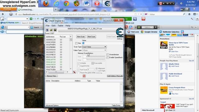
Task: Open Google Chrome from the taskbar
Action: click(66, 3)
